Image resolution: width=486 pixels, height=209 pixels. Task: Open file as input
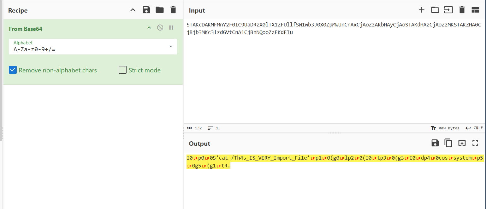coord(448,10)
